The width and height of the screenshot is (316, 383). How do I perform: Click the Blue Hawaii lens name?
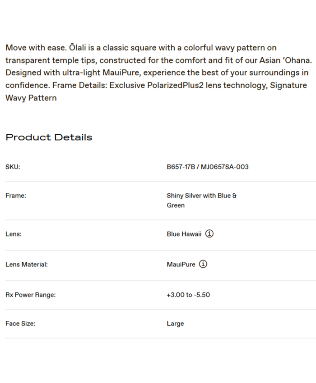point(184,234)
